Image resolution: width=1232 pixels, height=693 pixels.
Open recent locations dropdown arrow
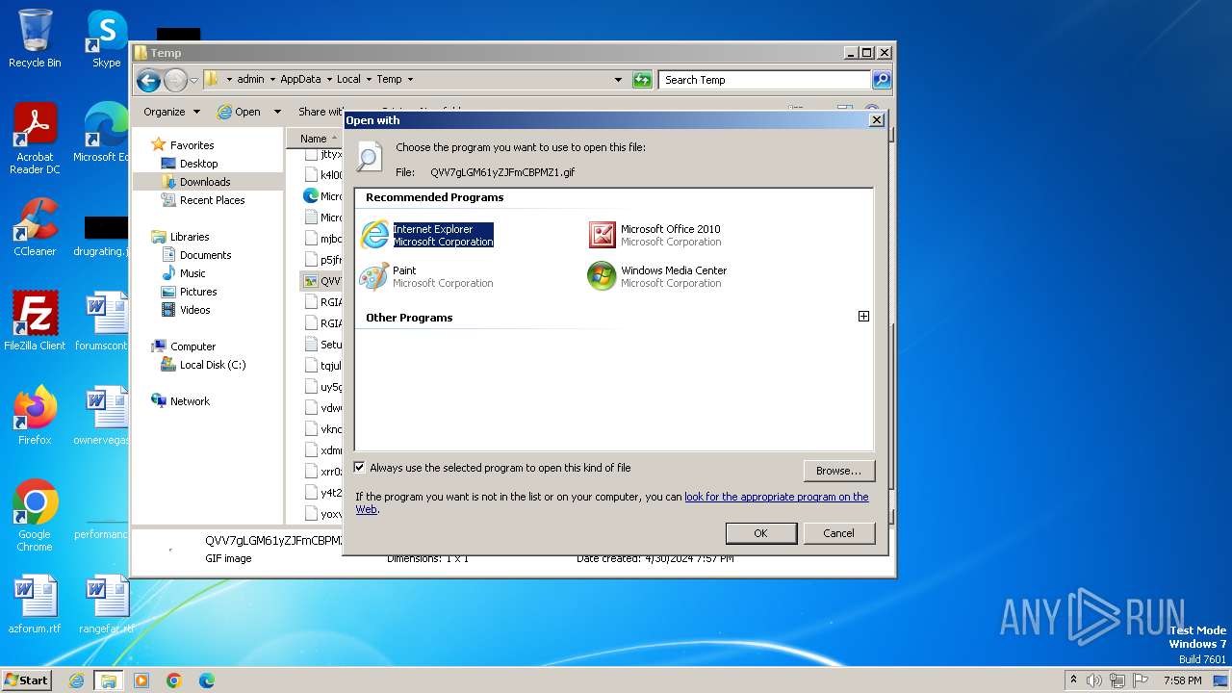tap(193, 80)
